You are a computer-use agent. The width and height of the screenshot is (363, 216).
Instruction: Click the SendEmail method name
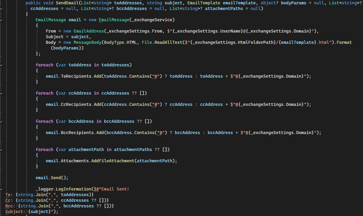[x=67, y=3]
